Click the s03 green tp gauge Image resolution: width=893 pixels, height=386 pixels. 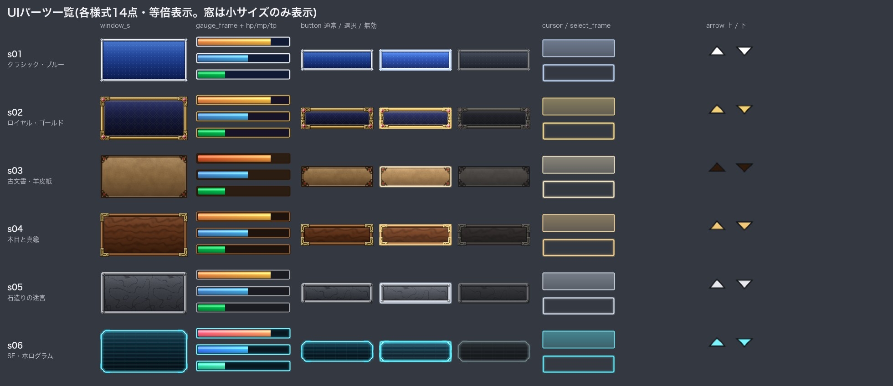243,191
